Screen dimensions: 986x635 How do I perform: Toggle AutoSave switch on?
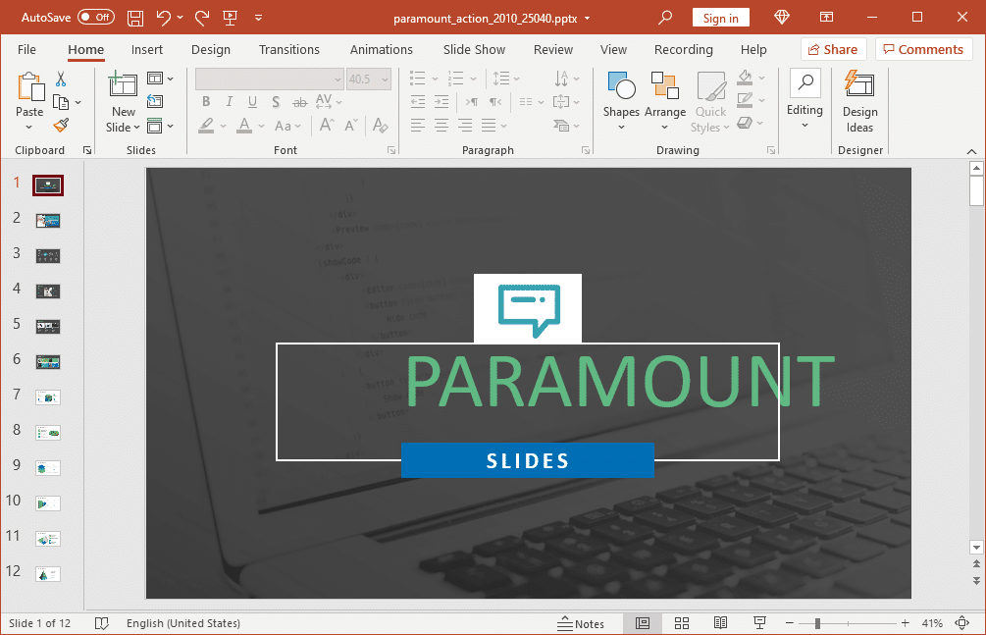point(96,18)
